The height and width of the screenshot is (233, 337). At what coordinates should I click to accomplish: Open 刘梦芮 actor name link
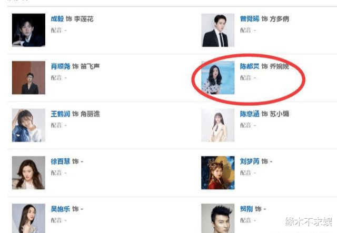pos(250,161)
